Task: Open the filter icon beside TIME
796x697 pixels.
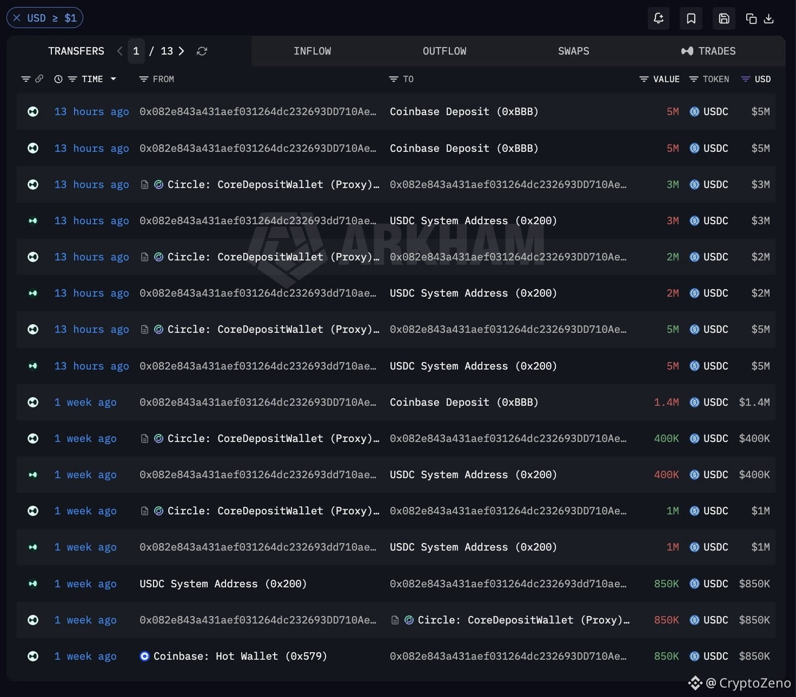Action: [72, 79]
